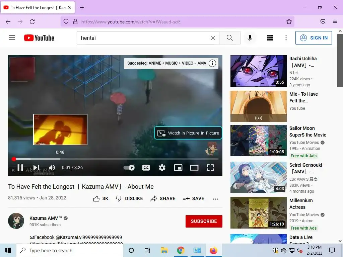Save the video to a playlist
343x257 pixels.
[193, 198]
